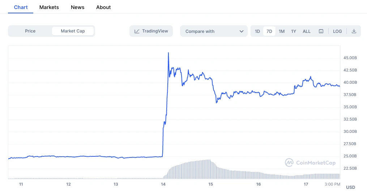Screen dimensions: 367x195
Task: Expand the Compare with chevron arrow
Action: click(242, 31)
